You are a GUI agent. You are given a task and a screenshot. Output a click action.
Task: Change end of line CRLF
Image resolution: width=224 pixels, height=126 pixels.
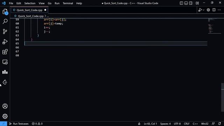[x=187, y=124]
